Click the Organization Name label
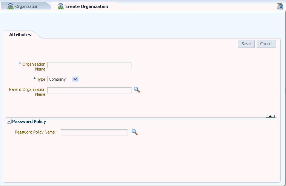 (34, 66)
